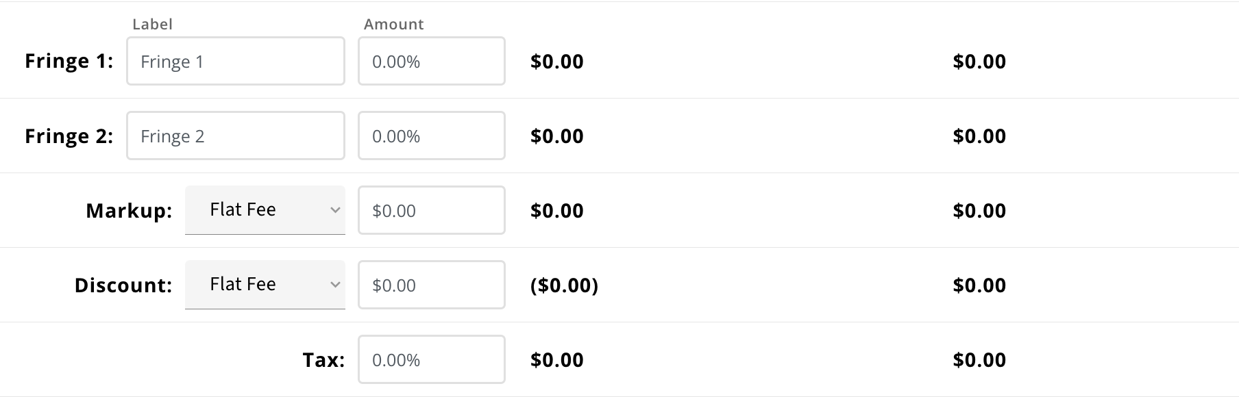Click the chevron arrow in Discount dropdown
The height and width of the screenshot is (397, 1239).
point(335,285)
